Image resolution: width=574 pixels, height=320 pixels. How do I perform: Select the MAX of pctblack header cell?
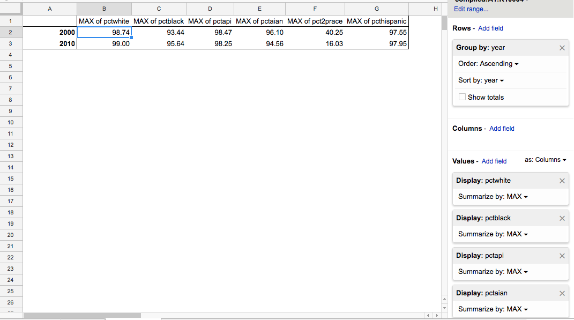pos(159,21)
